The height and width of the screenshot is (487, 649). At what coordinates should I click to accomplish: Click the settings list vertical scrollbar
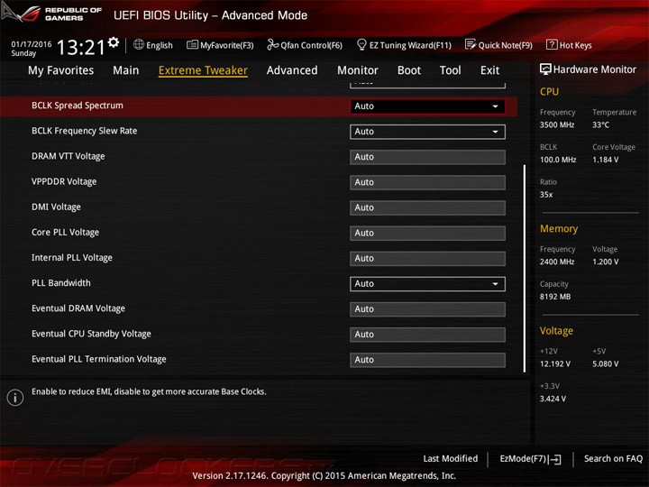pos(525,269)
